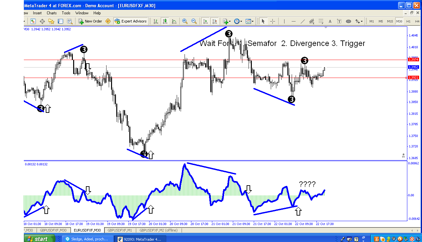The image size is (422, 242).
Task: Select the Crosshair tool
Action: click(x=272, y=21)
